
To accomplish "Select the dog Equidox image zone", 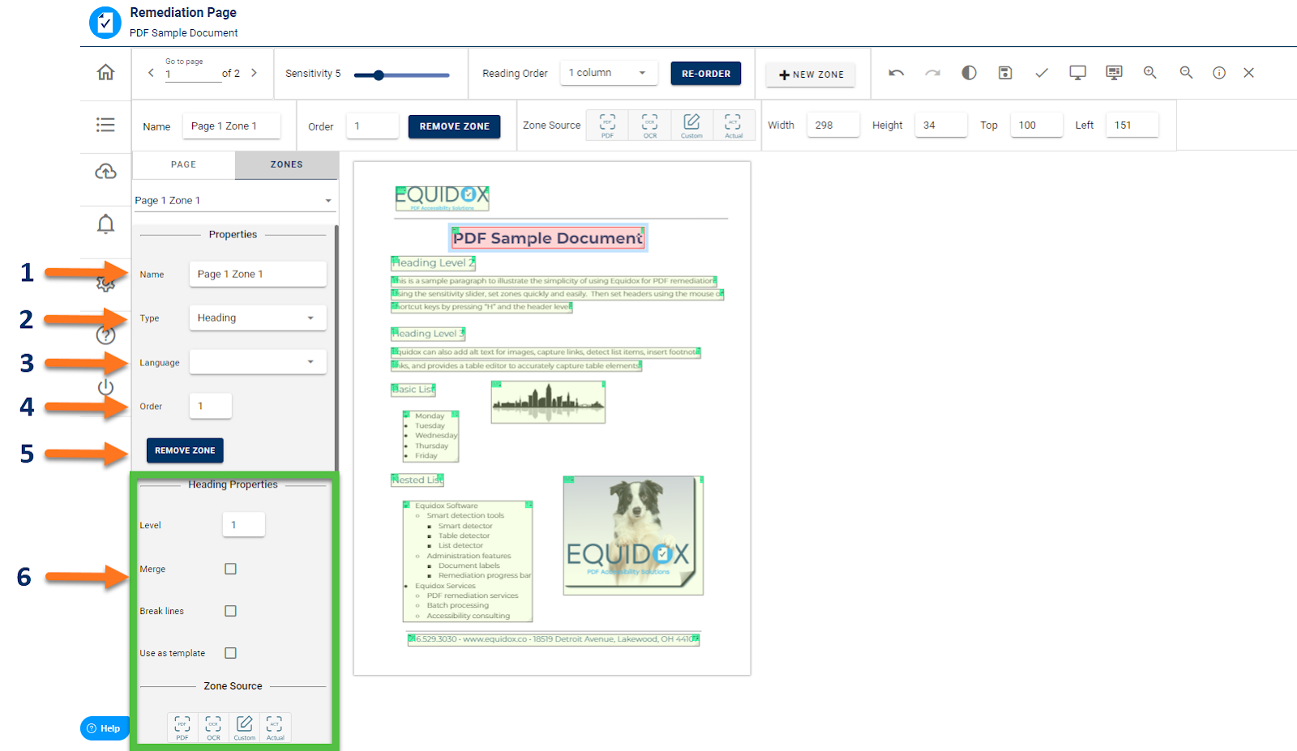I will pos(633,536).
